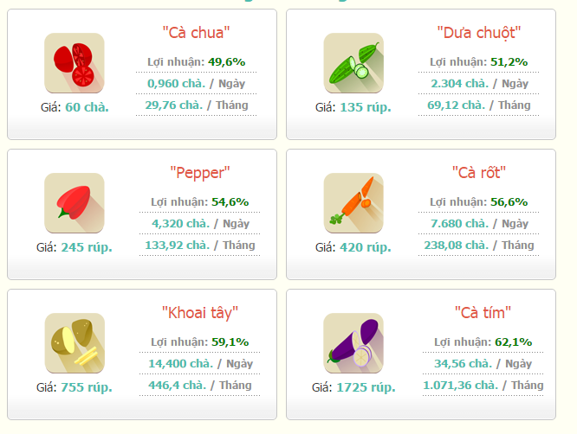Select the carrot icon
The height and width of the screenshot is (434, 577).
tap(353, 203)
